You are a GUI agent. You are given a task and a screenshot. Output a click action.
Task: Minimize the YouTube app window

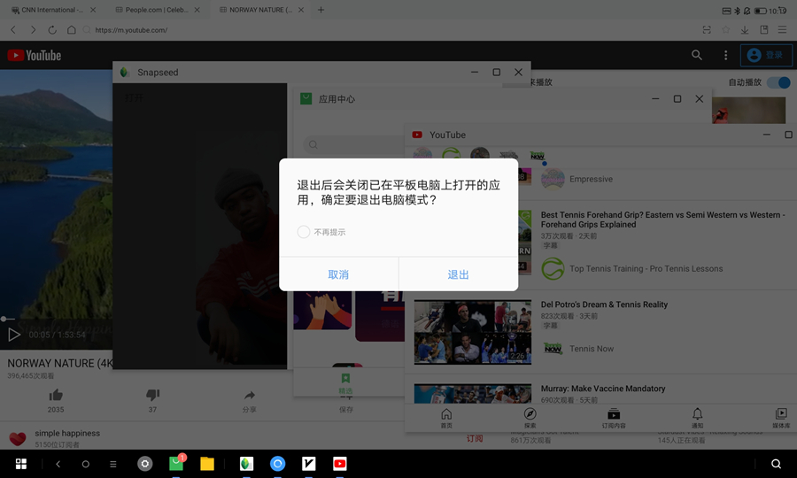[x=767, y=135]
